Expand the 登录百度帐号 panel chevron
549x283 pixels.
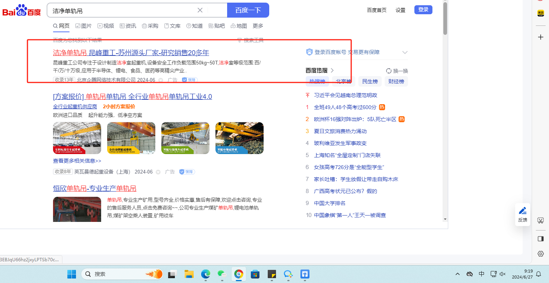(x=405, y=52)
